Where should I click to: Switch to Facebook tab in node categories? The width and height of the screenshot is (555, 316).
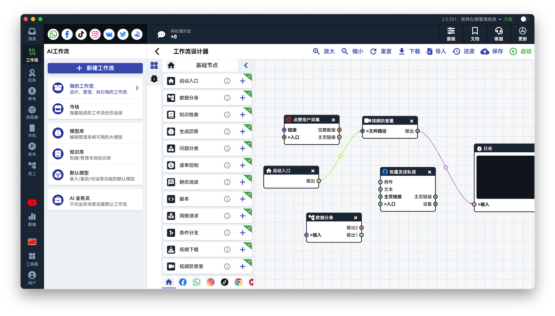(183, 282)
